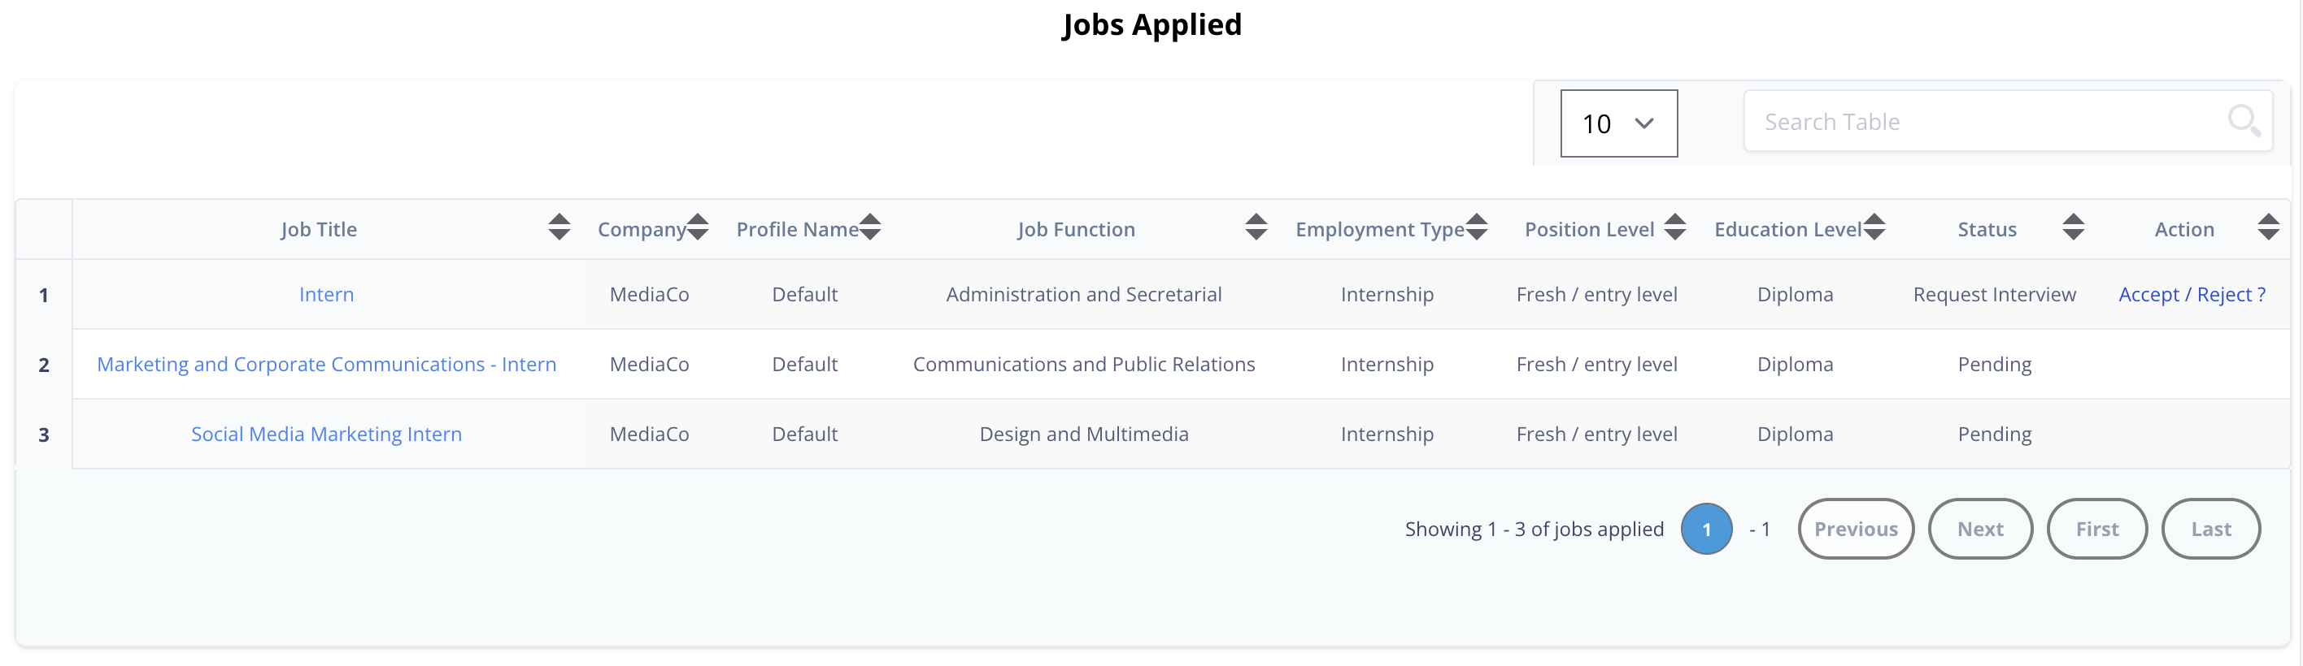Image resolution: width=2303 pixels, height=666 pixels.
Task: Sort table by Job Title column
Action: [559, 227]
